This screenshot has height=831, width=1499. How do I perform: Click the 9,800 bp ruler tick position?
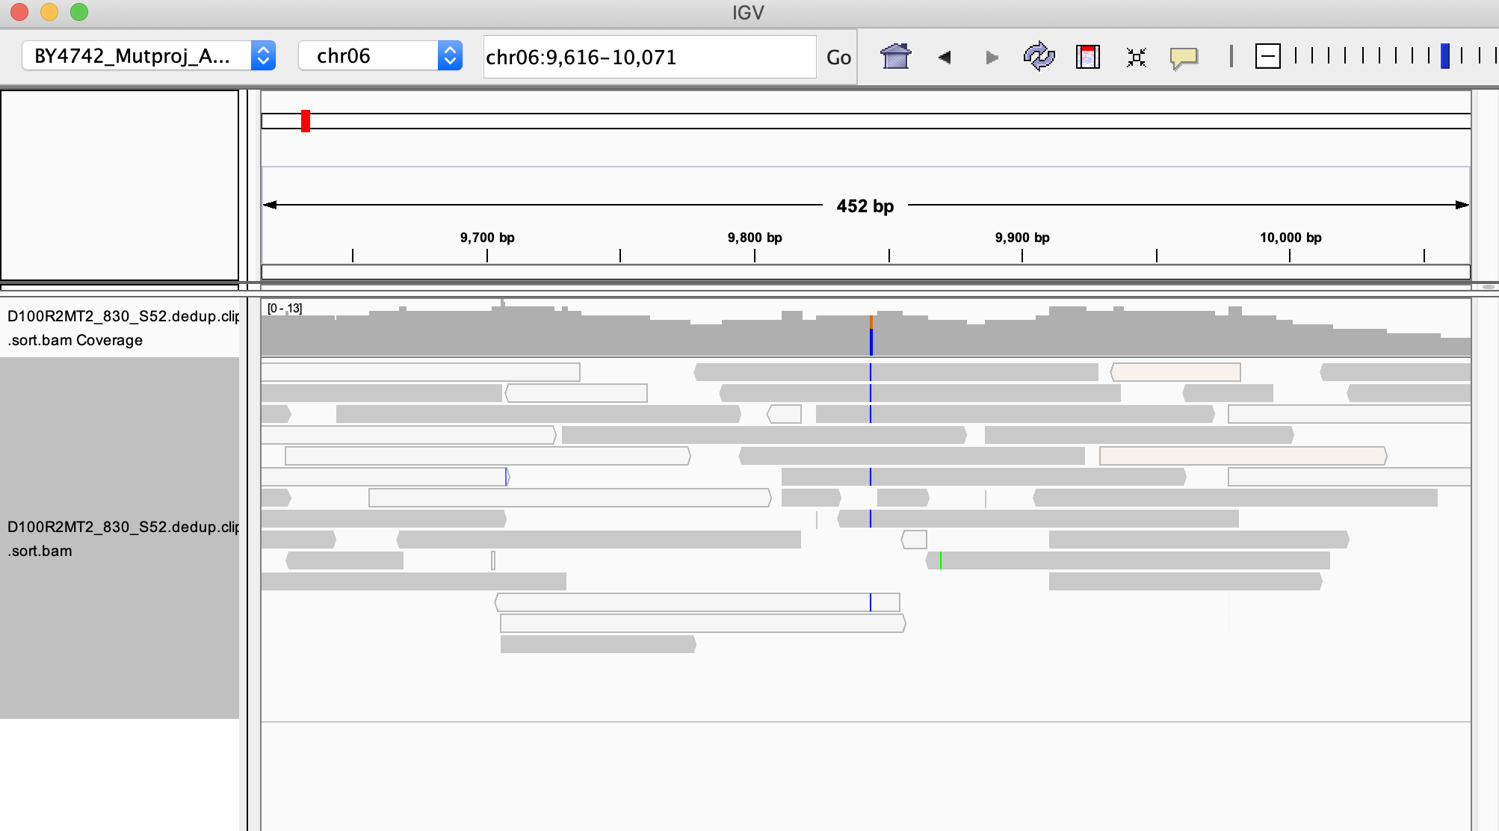pos(755,254)
